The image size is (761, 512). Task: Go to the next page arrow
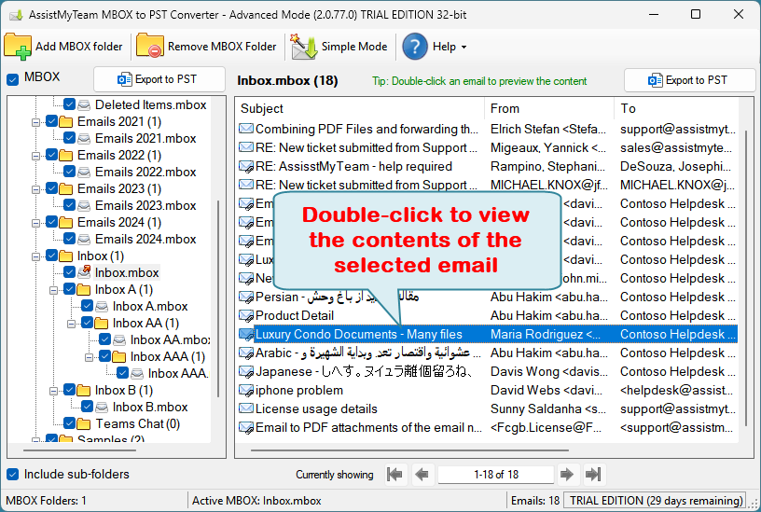(566, 474)
